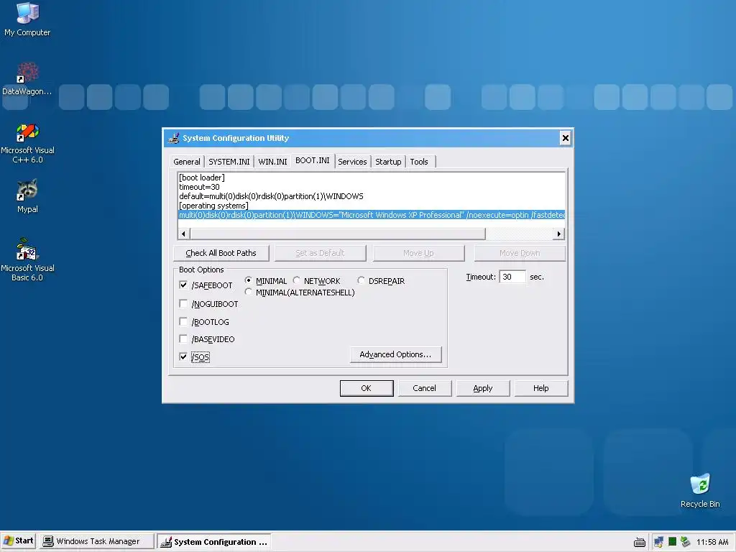The height and width of the screenshot is (552, 736).
Task: Open the WIN.INI tab
Action: coord(272,162)
